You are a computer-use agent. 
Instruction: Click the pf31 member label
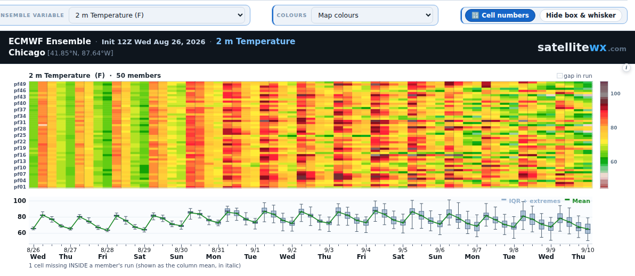pos(21,123)
